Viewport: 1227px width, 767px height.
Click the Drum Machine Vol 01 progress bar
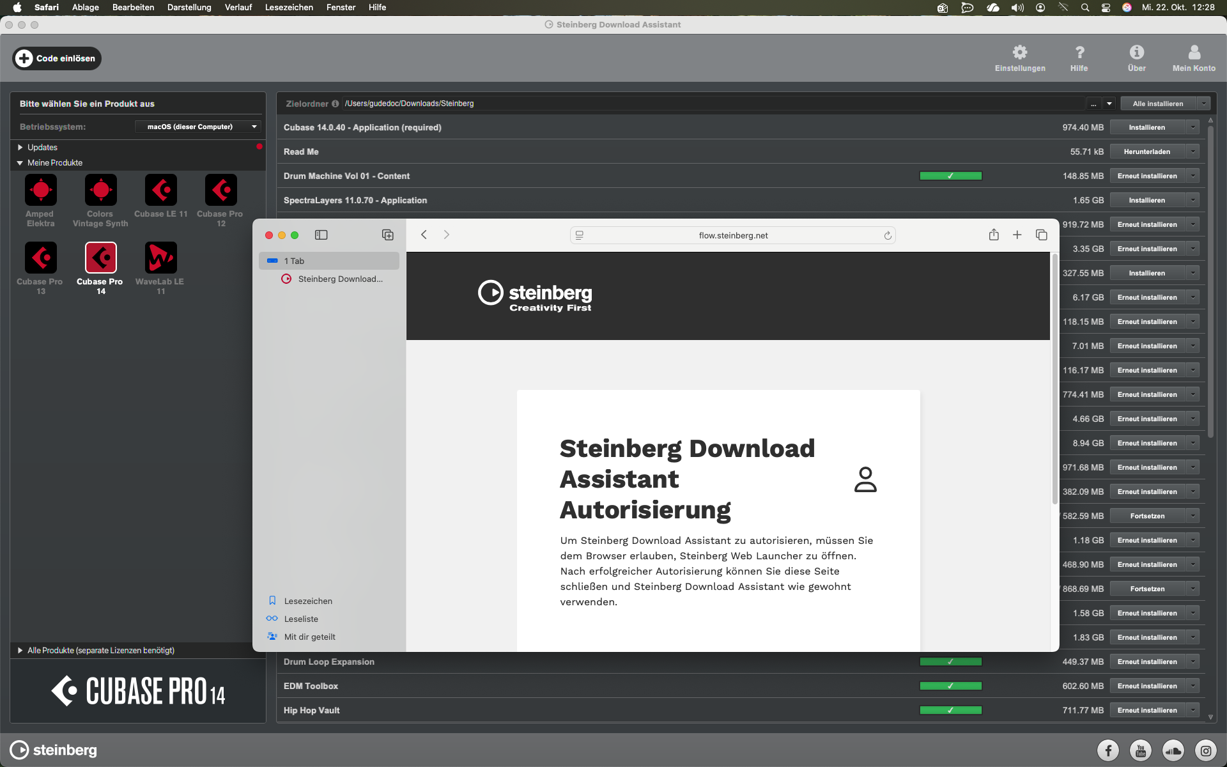(950, 176)
